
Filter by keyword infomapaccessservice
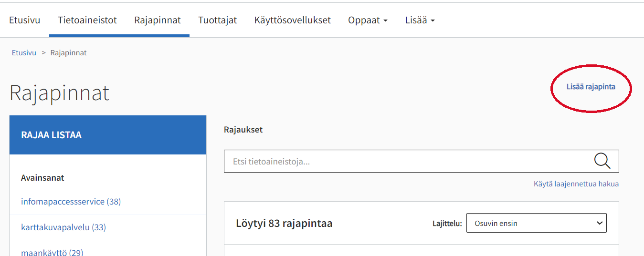(71, 202)
